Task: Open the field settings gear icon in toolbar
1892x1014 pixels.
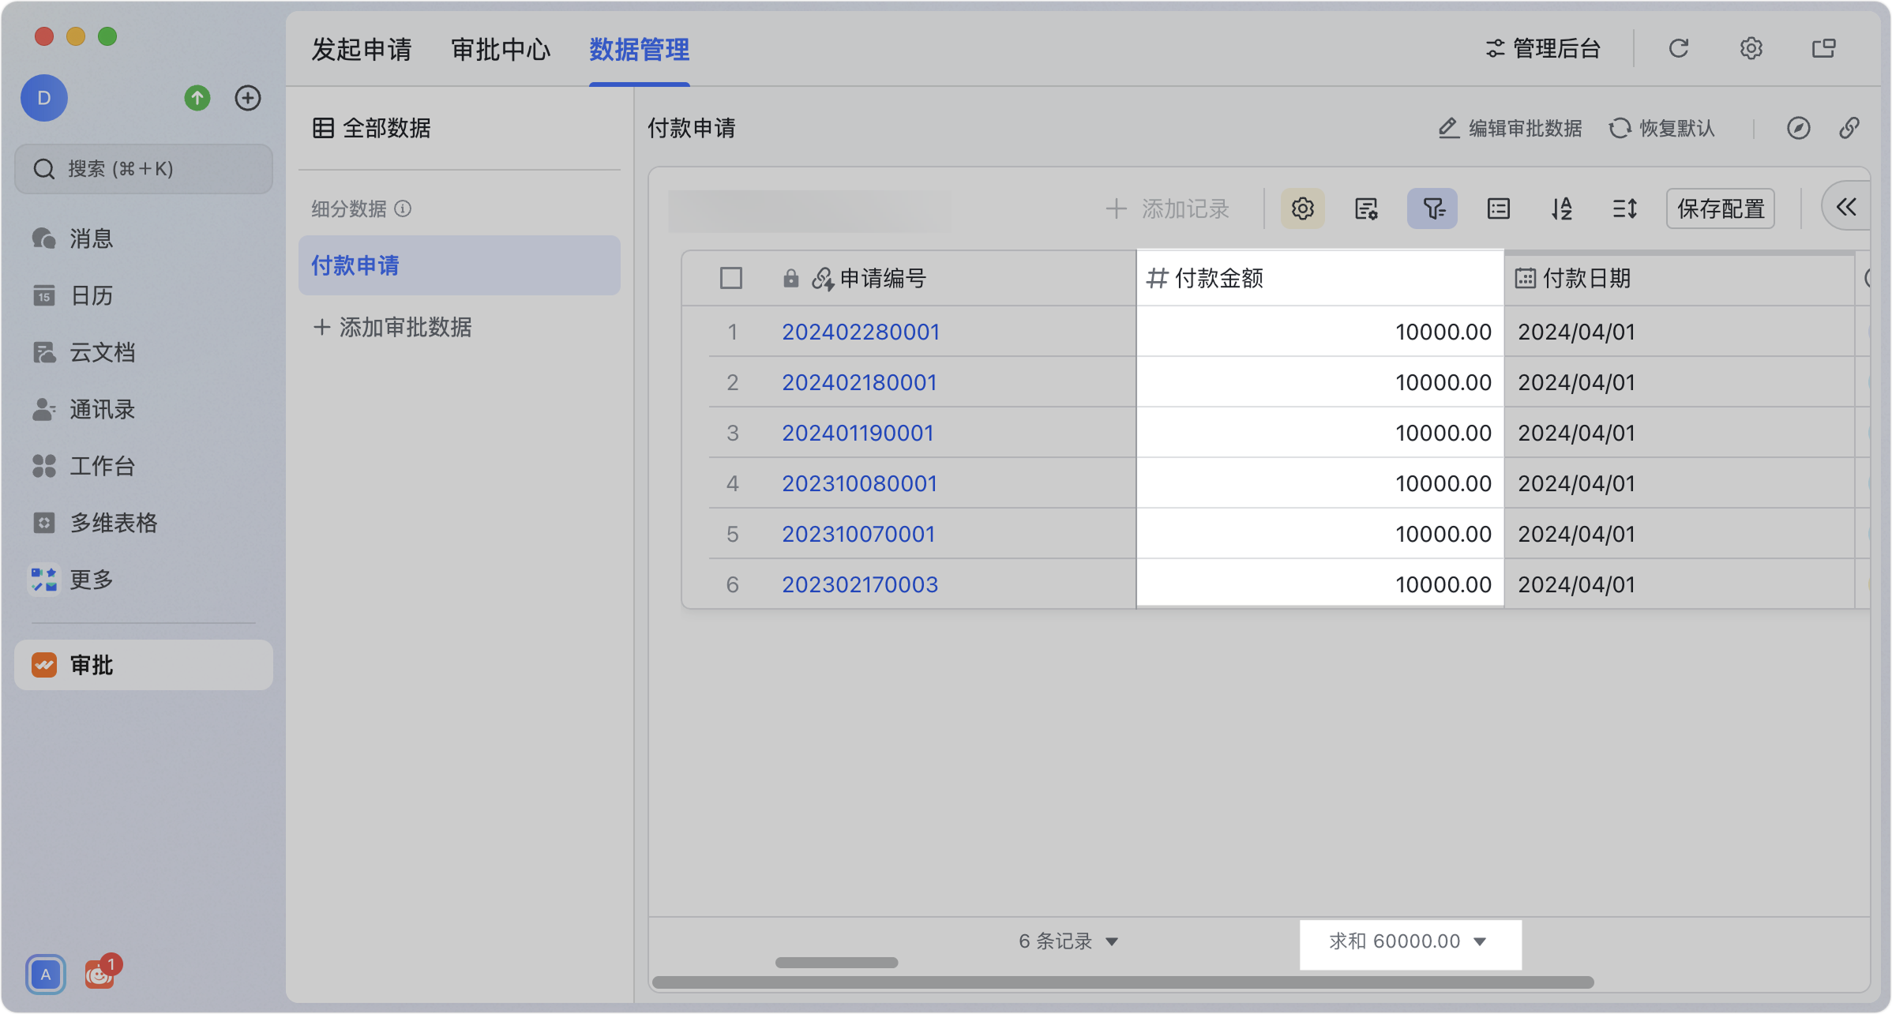Action: pyautogui.click(x=1303, y=208)
